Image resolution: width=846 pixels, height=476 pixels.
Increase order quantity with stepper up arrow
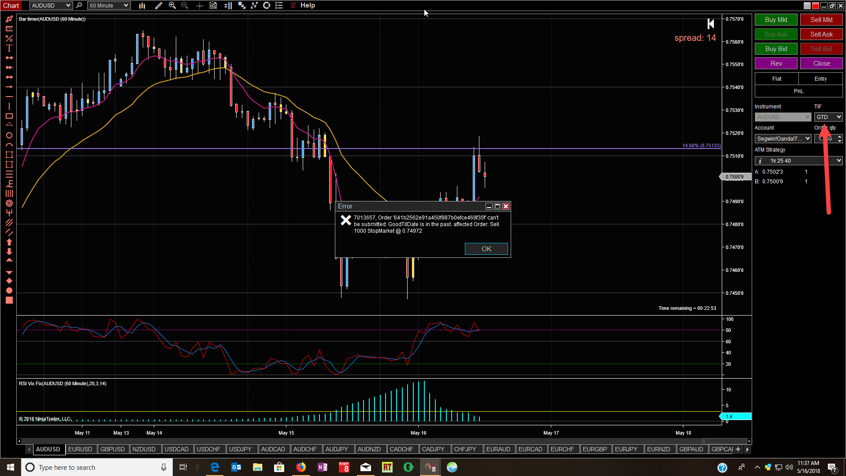[839, 137]
